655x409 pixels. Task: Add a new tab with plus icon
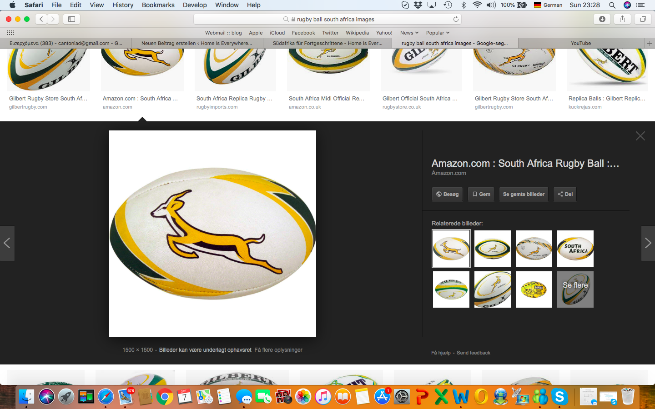pyautogui.click(x=650, y=43)
